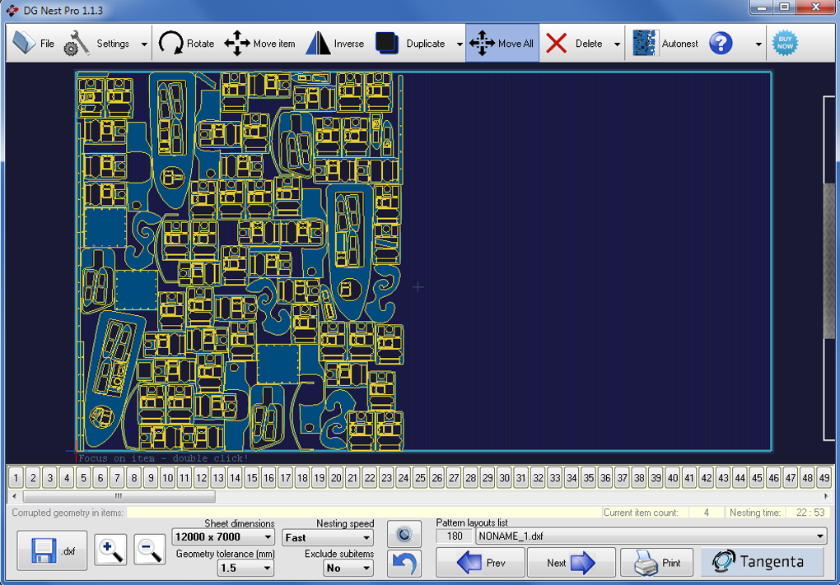Zoom out with the minus magnifier

(149, 550)
